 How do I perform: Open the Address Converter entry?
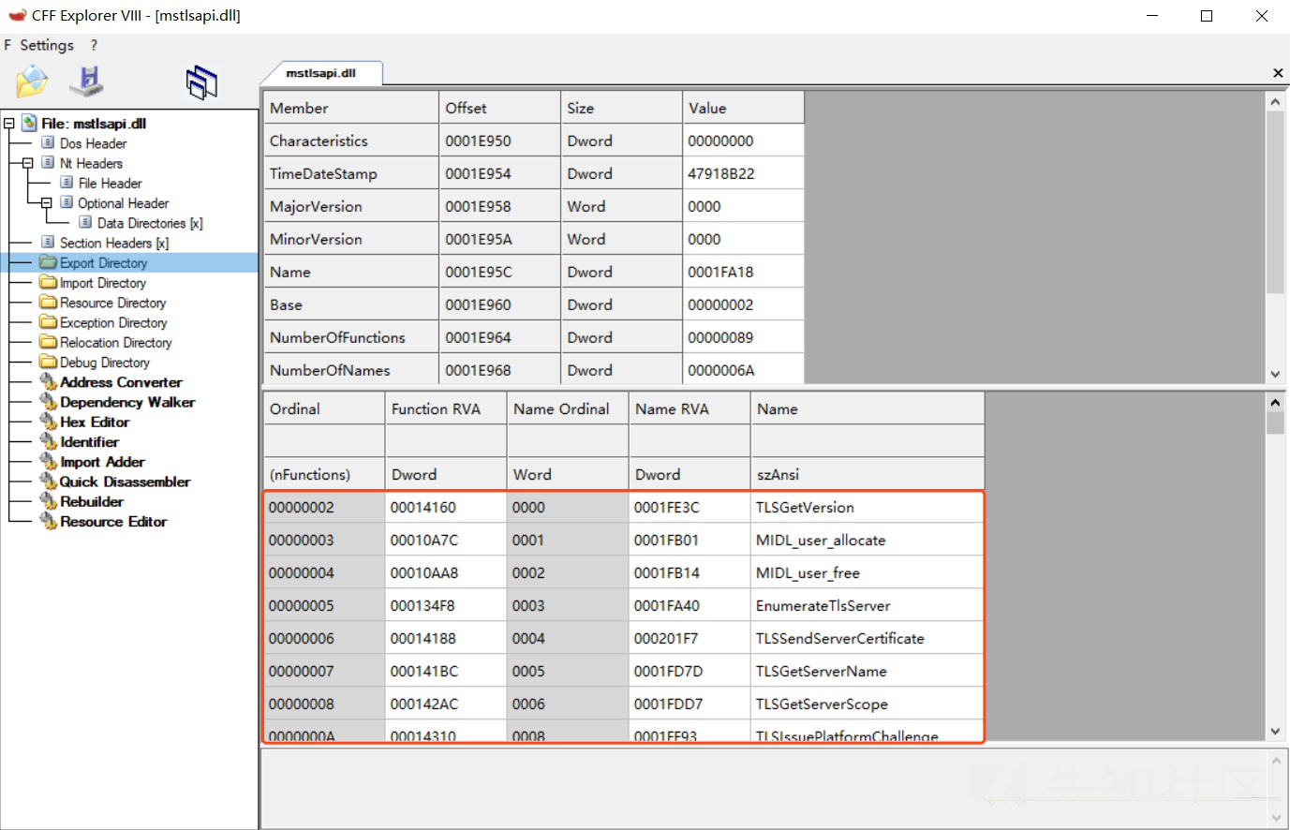[121, 382]
